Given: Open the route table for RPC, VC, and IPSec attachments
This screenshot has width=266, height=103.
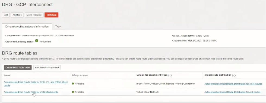Looking at the screenshot, I should [36, 84].
